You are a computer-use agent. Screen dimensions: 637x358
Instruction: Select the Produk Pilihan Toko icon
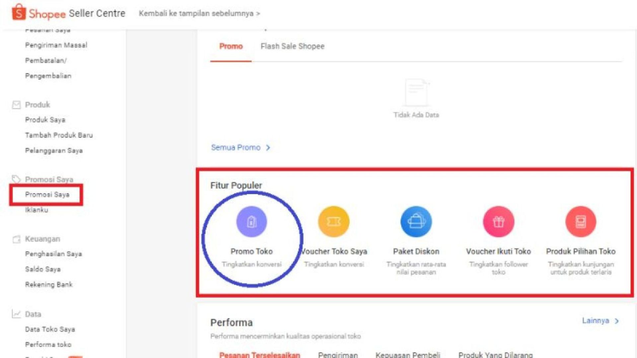(x=580, y=221)
